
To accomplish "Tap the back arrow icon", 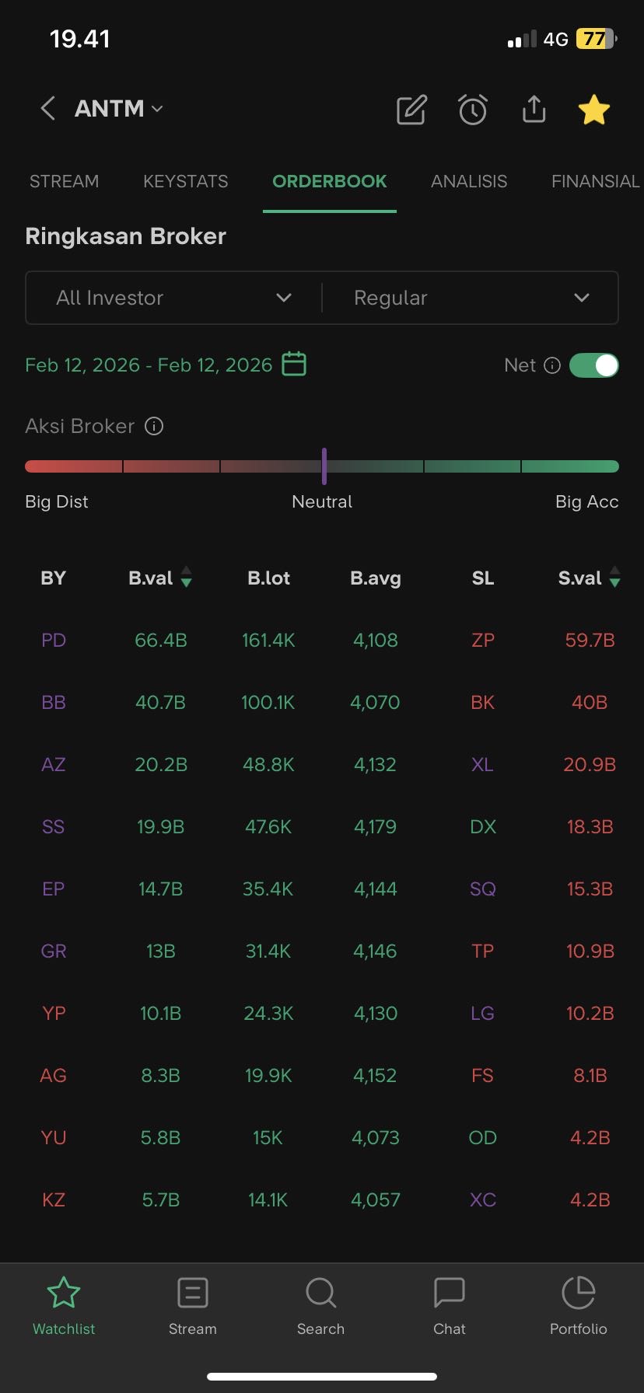I will point(47,109).
